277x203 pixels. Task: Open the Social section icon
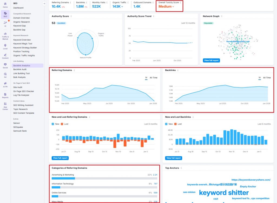click(x=5, y=65)
